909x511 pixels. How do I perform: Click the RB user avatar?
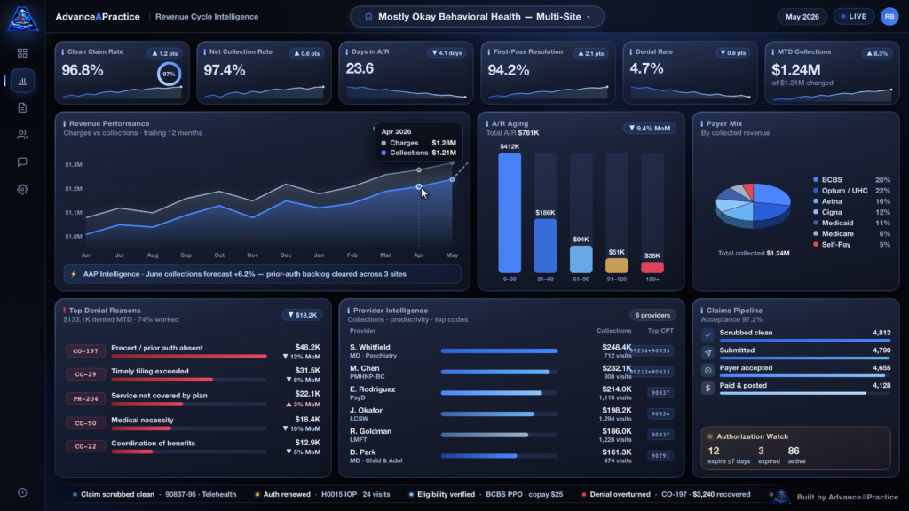[889, 16]
